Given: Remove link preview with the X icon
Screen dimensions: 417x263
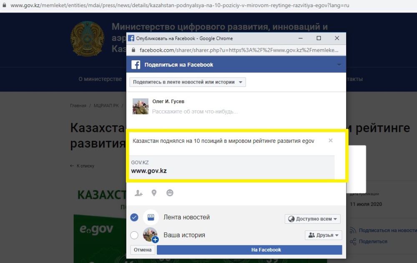Looking at the screenshot, I should click(331, 141).
